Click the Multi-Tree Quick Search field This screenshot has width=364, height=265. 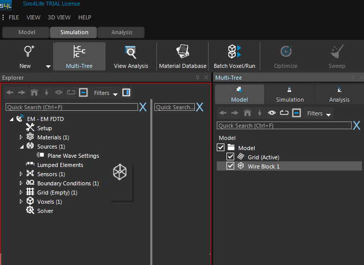[x=284, y=126]
